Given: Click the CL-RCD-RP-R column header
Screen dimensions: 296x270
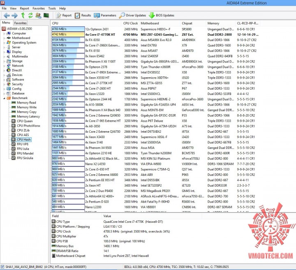Looking at the screenshot, I should pyautogui.click(x=247, y=23).
